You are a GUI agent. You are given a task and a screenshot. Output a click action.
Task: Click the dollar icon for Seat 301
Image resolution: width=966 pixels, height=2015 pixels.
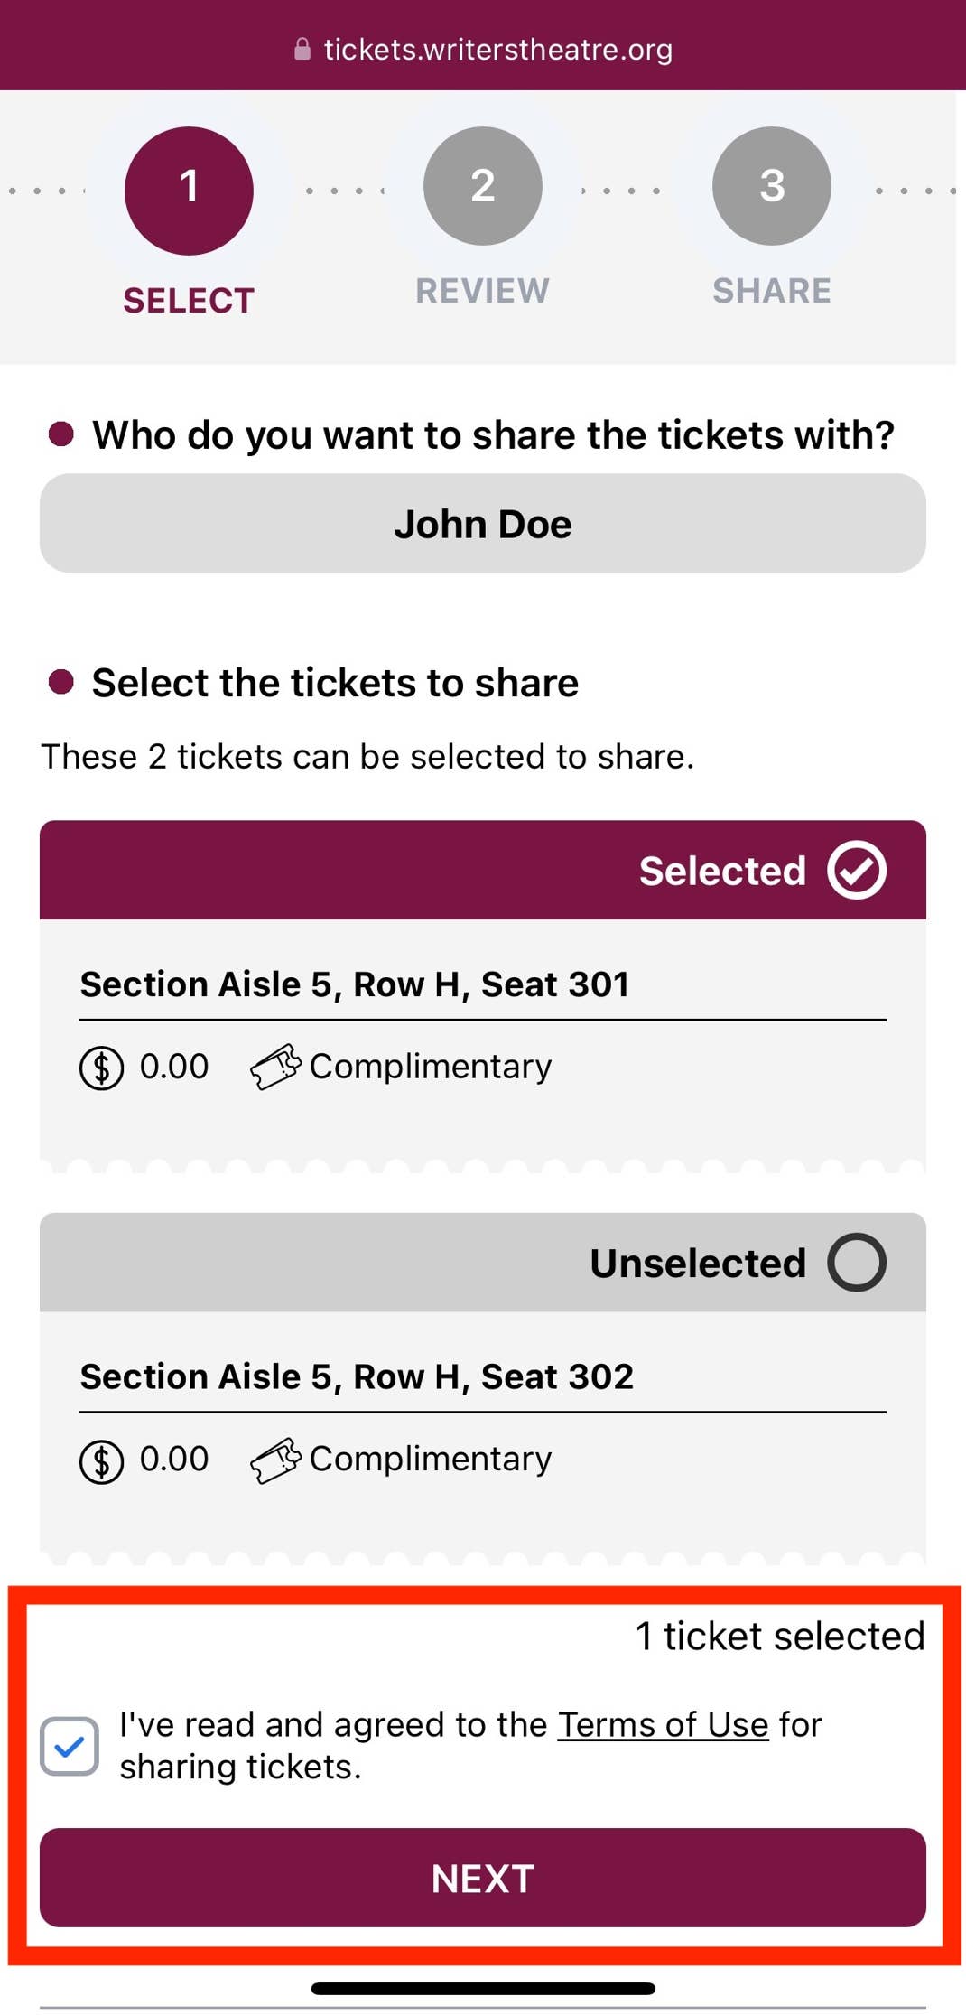click(x=101, y=1068)
